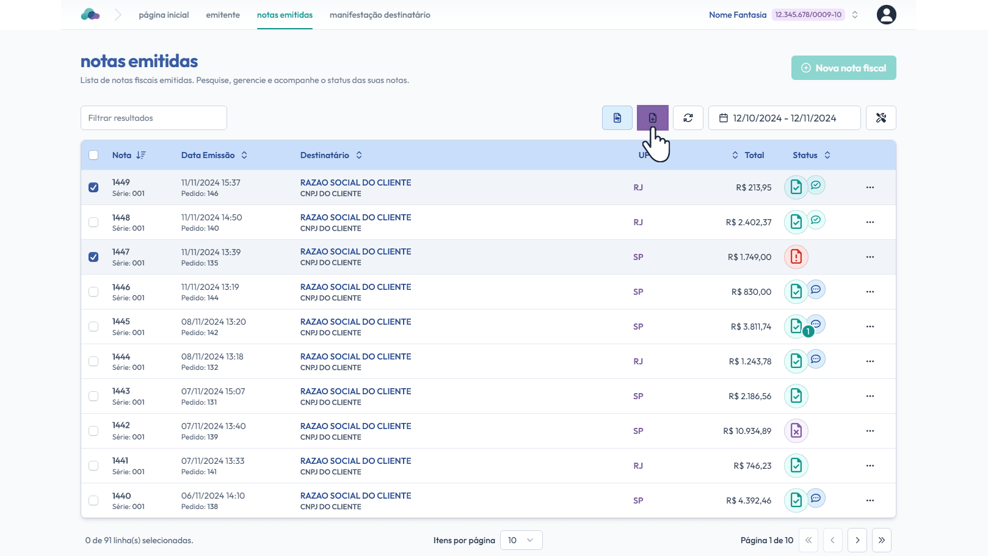Open the three-dot menu for nota 1449

[x=870, y=187]
